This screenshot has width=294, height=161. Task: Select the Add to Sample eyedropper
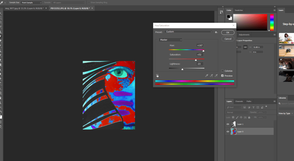(x=211, y=76)
